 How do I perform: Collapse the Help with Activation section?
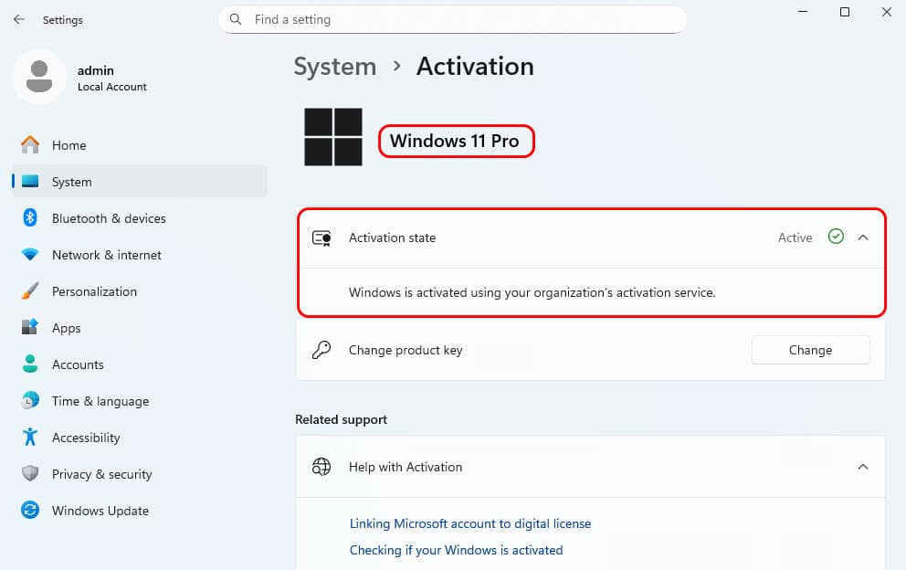(x=863, y=467)
